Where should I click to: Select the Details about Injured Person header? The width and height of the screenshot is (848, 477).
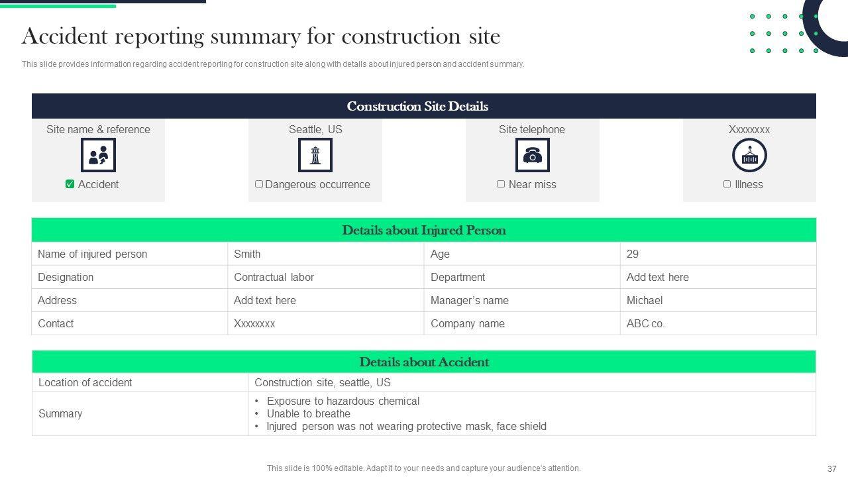click(424, 230)
